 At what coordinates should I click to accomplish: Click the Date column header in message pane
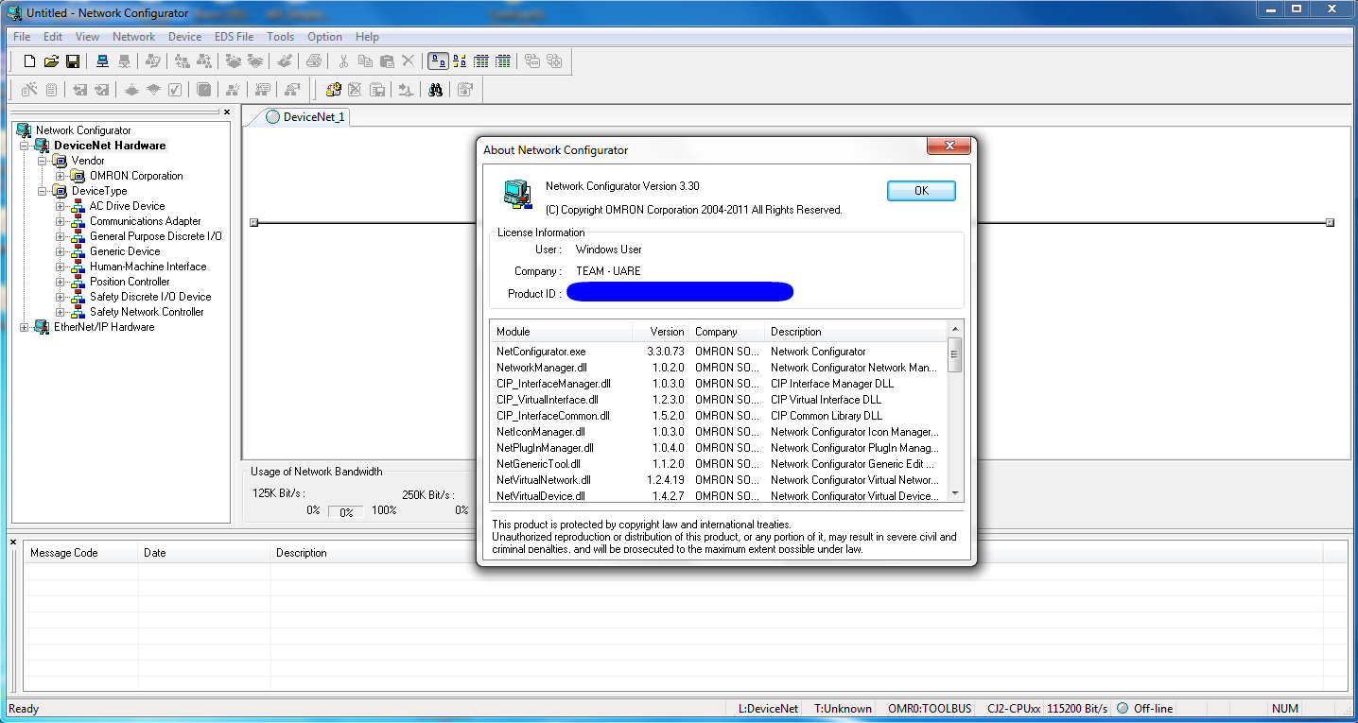click(204, 553)
